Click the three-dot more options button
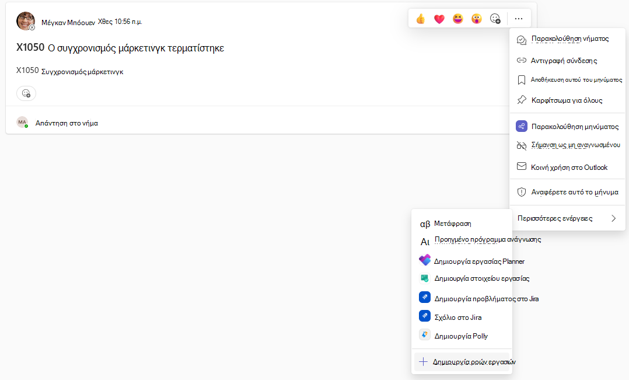Viewport: 629px width, 380px height. [518, 19]
